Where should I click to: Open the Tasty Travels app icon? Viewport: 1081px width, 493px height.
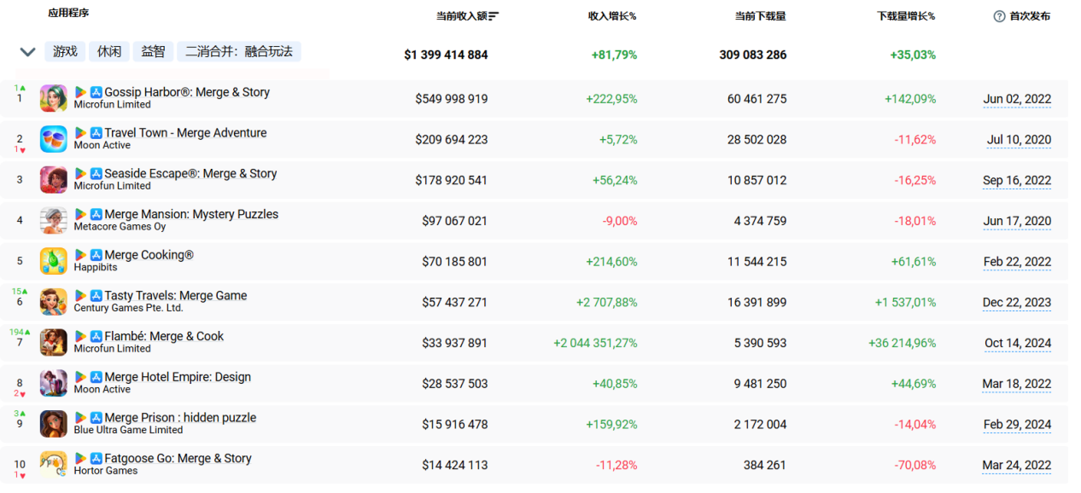coord(53,302)
